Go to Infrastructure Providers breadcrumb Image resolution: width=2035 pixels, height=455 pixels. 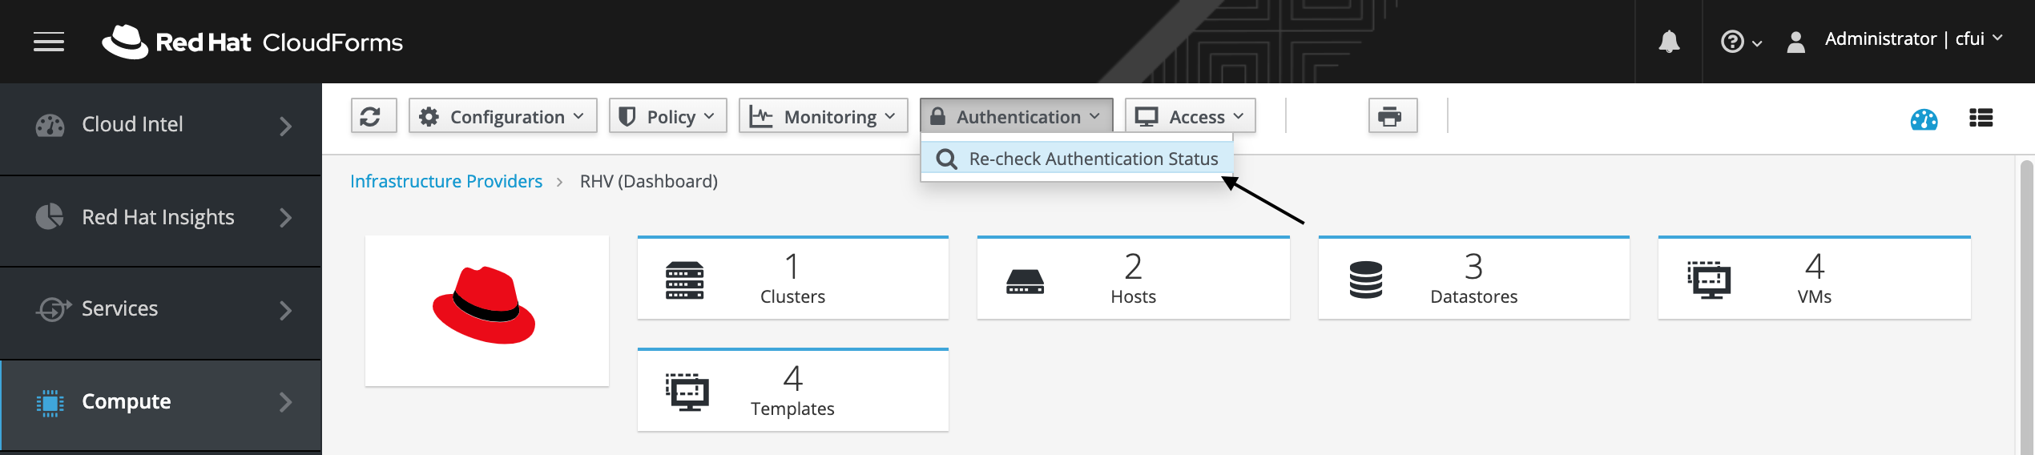coord(446,181)
